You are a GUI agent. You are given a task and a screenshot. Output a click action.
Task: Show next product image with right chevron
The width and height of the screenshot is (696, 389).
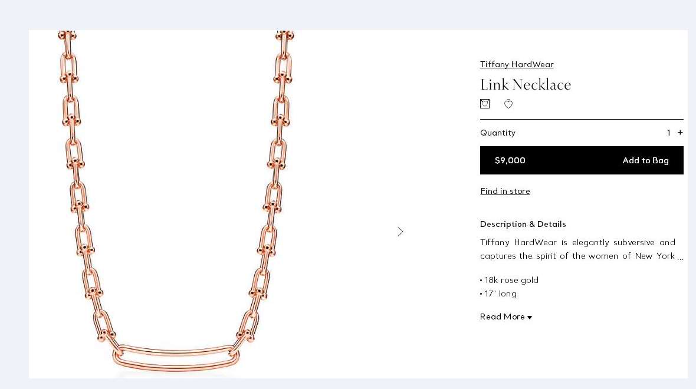(400, 232)
